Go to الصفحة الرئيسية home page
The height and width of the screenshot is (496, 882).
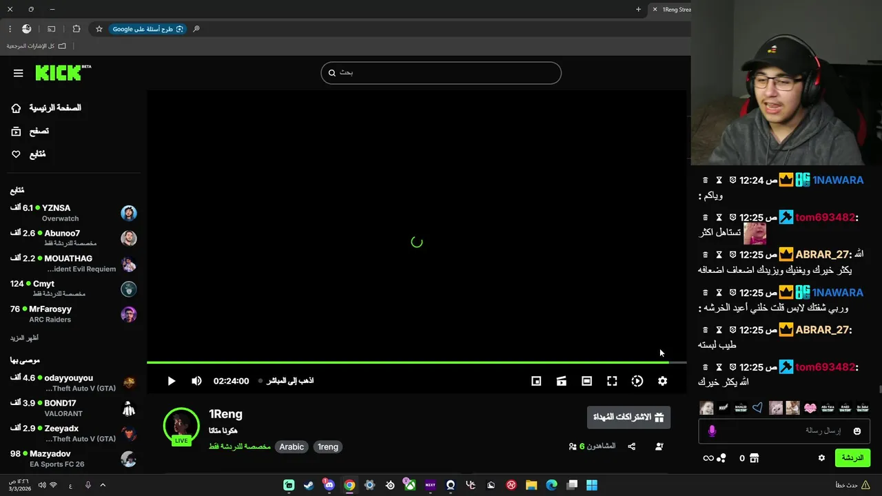[46, 108]
